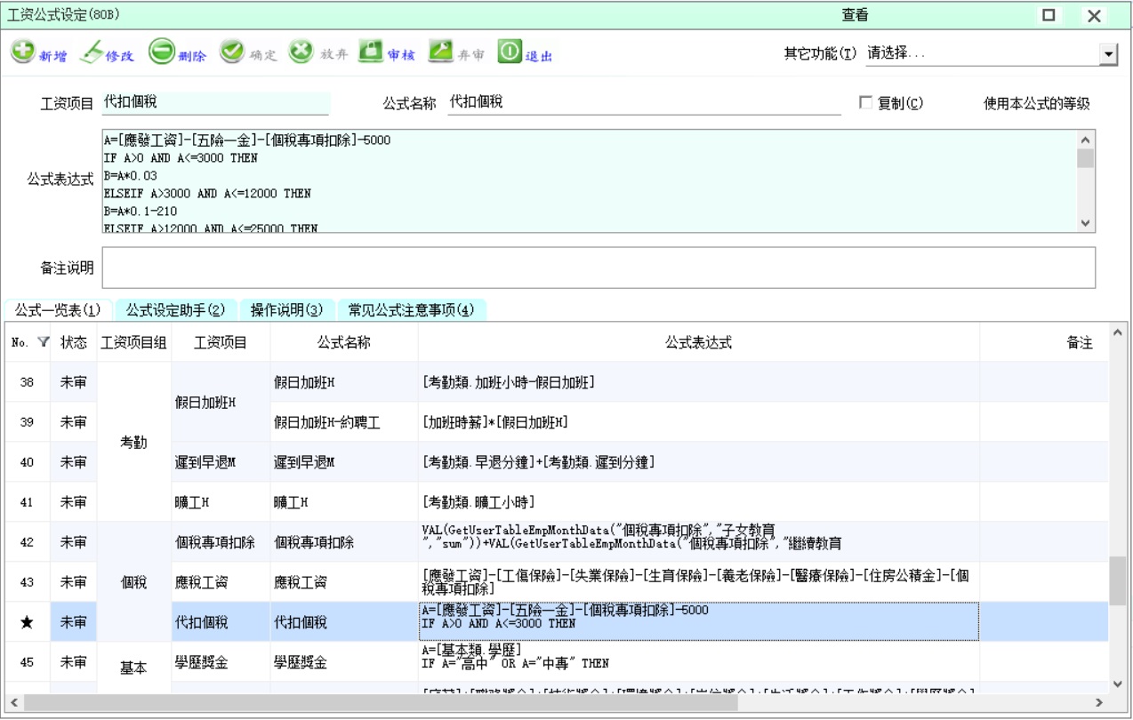Click the 基本 group cell
The height and width of the screenshot is (720, 1133).
point(133,668)
